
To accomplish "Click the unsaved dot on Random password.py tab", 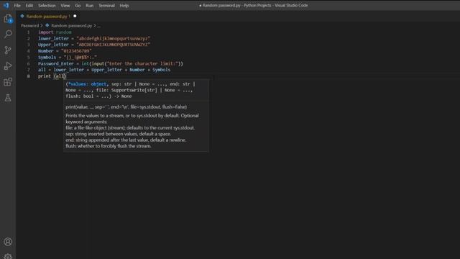I will (x=75, y=16).
